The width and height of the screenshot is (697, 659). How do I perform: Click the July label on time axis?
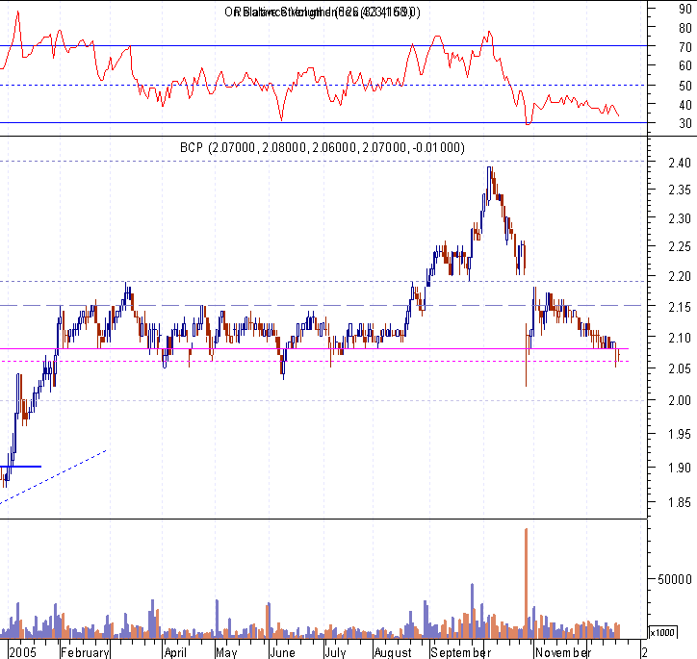(x=335, y=652)
